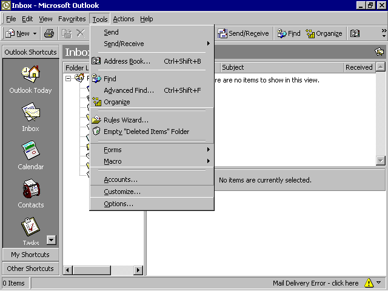Choose Send in the Tools menu

point(152,32)
